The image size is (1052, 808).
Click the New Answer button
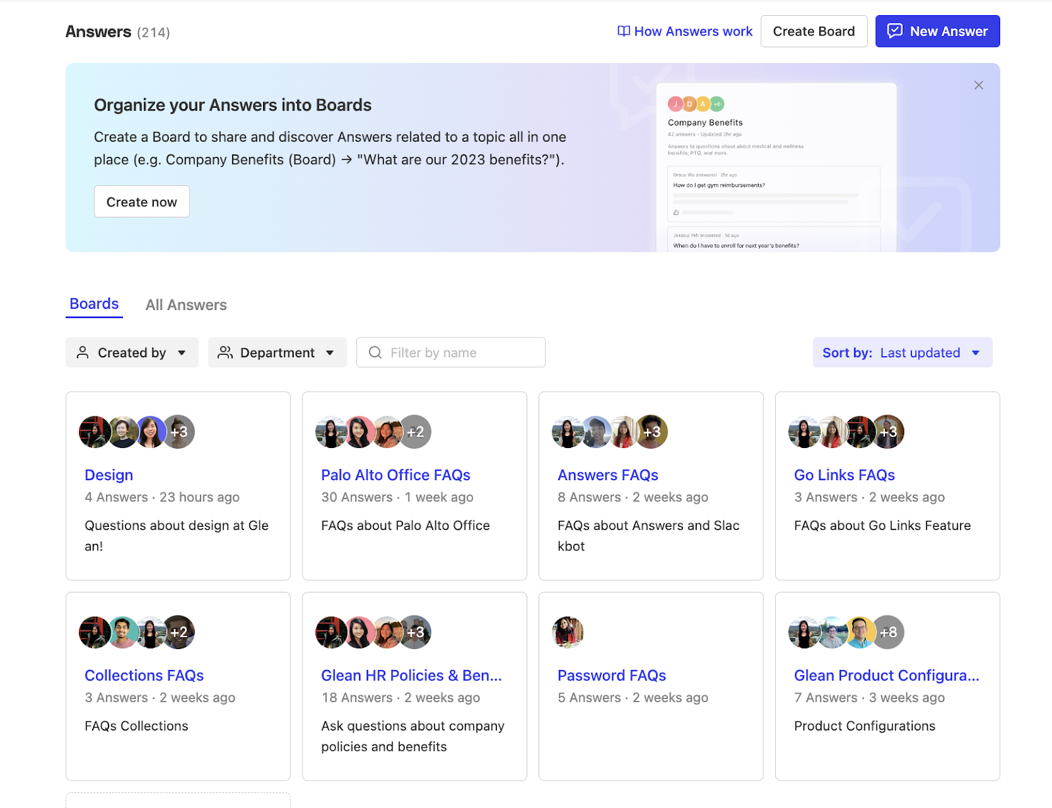[937, 32]
